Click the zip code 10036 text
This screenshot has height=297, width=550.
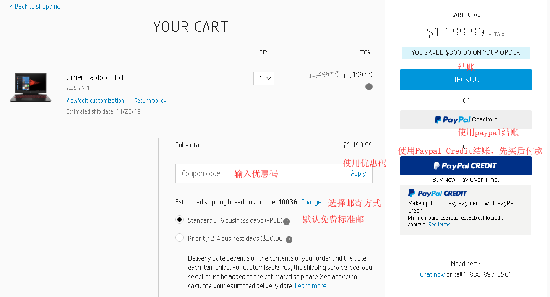click(x=287, y=202)
